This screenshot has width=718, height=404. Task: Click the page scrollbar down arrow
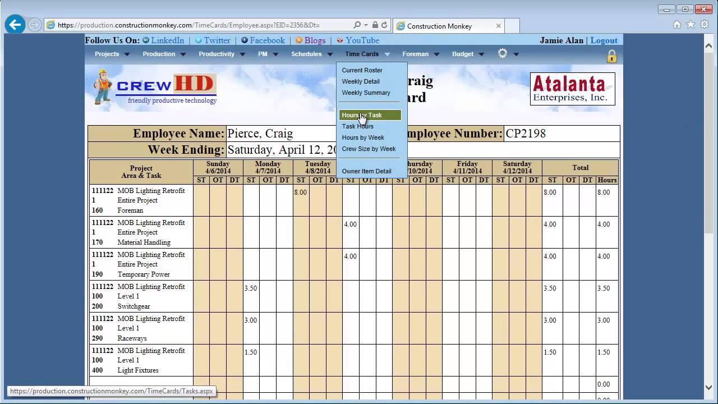(708, 387)
